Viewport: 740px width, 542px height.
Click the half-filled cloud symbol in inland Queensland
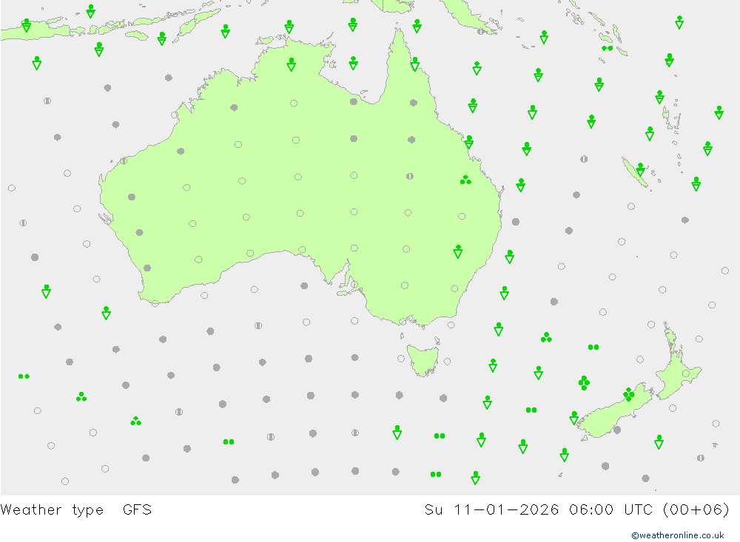click(x=410, y=176)
